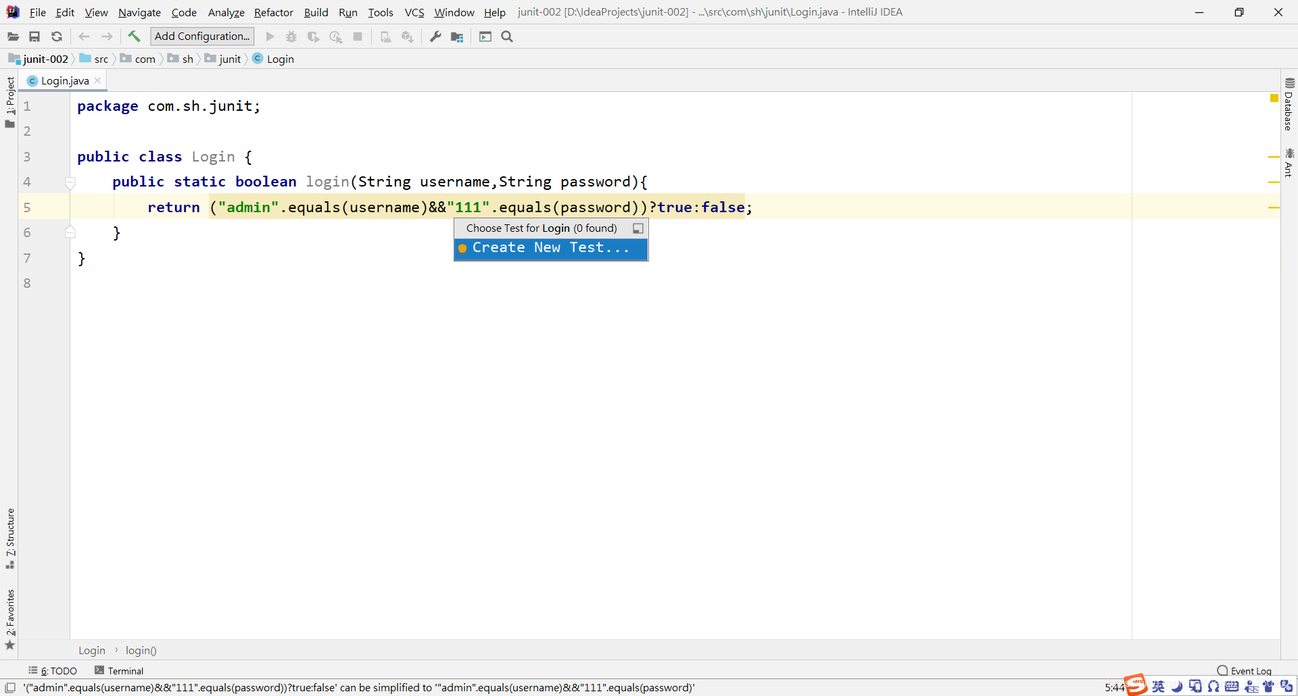Open the Refactor menu
Image resolution: width=1298 pixels, height=696 pixels.
point(274,12)
